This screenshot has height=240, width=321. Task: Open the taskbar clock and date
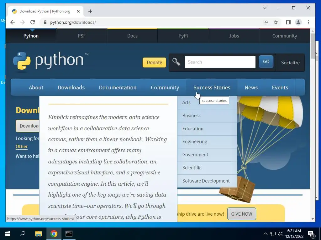(x=294, y=234)
